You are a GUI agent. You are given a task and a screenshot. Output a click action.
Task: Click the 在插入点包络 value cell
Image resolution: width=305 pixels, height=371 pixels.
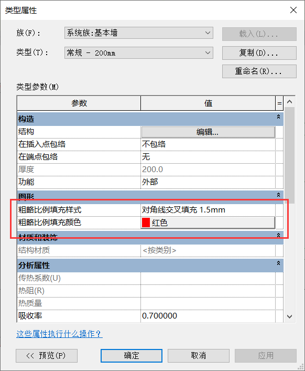point(208,144)
